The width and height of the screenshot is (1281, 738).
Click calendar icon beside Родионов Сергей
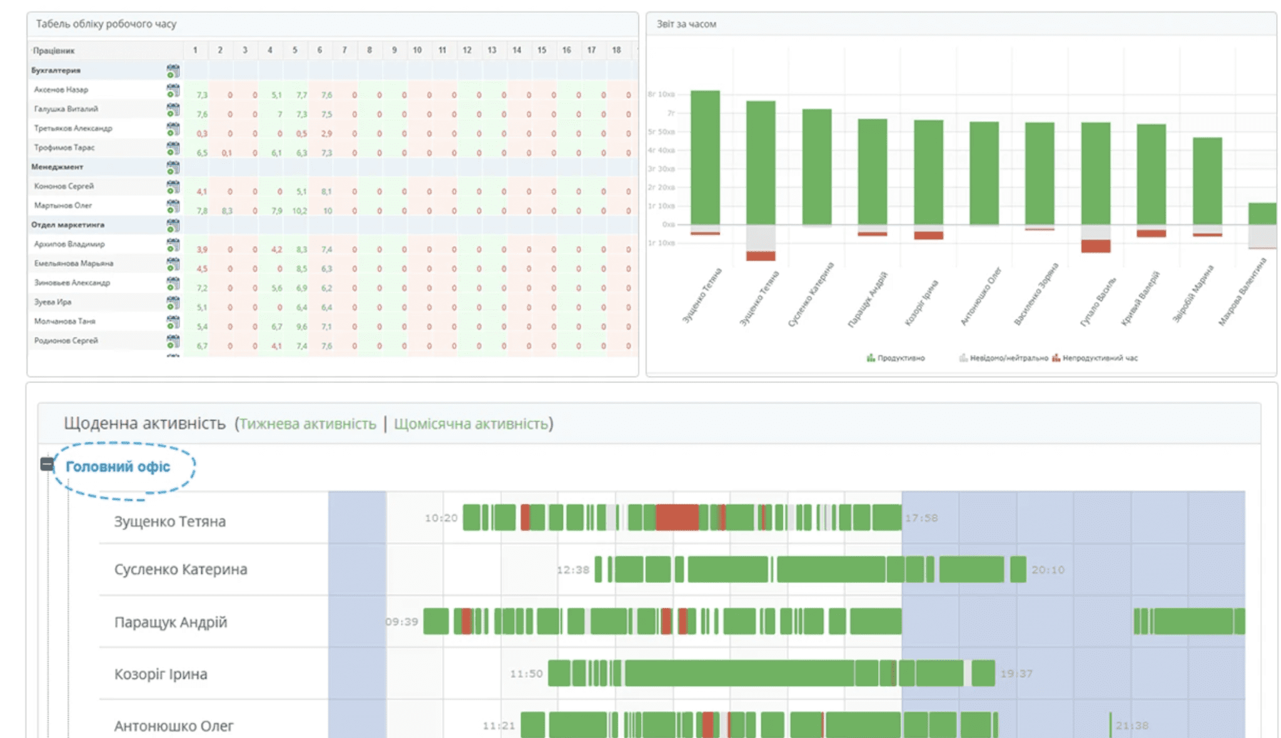pos(173,342)
